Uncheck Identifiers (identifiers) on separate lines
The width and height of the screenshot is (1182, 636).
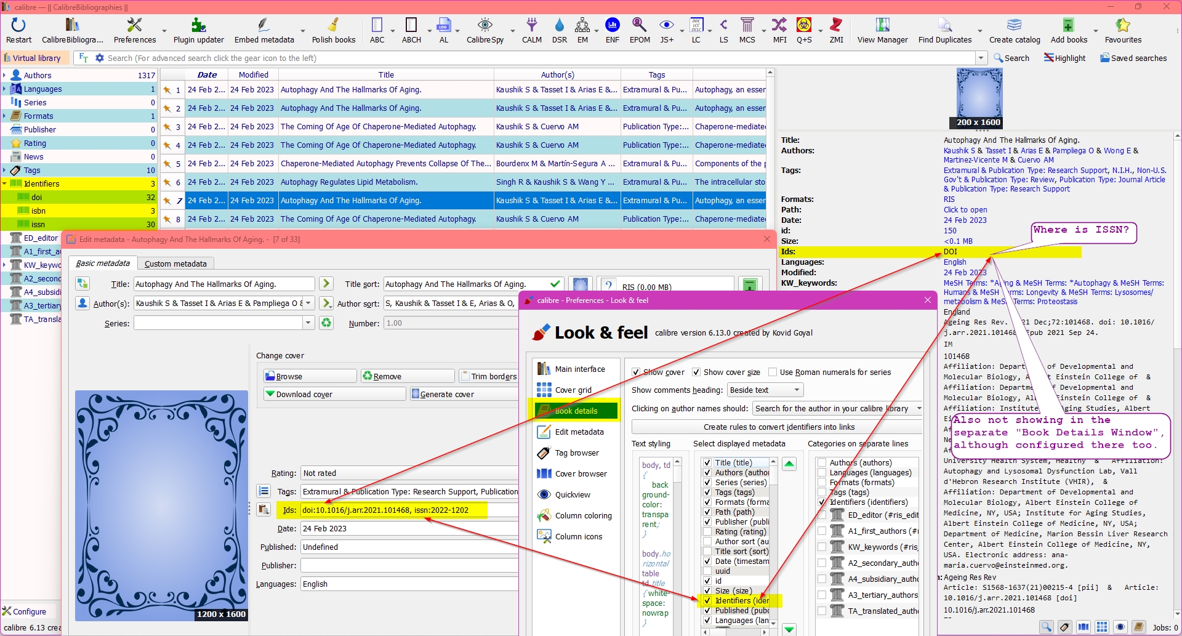pyautogui.click(x=822, y=502)
